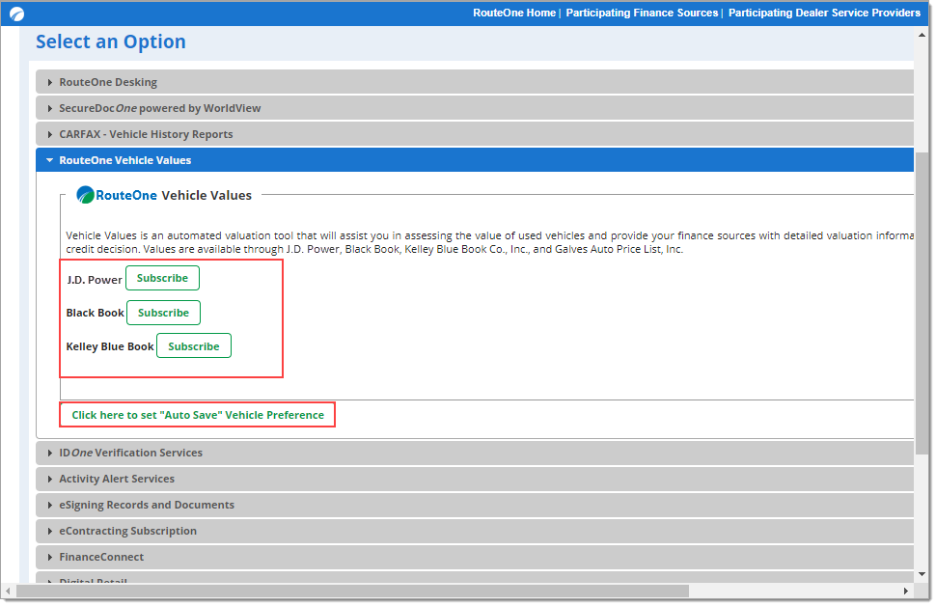
Task: Click the vertical scrollbar up arrow
Action: (x=922, y=36)
